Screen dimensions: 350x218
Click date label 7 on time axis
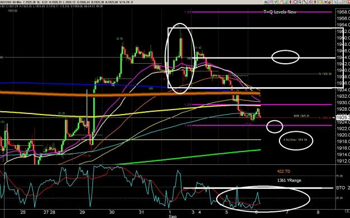tap(287, 212)
